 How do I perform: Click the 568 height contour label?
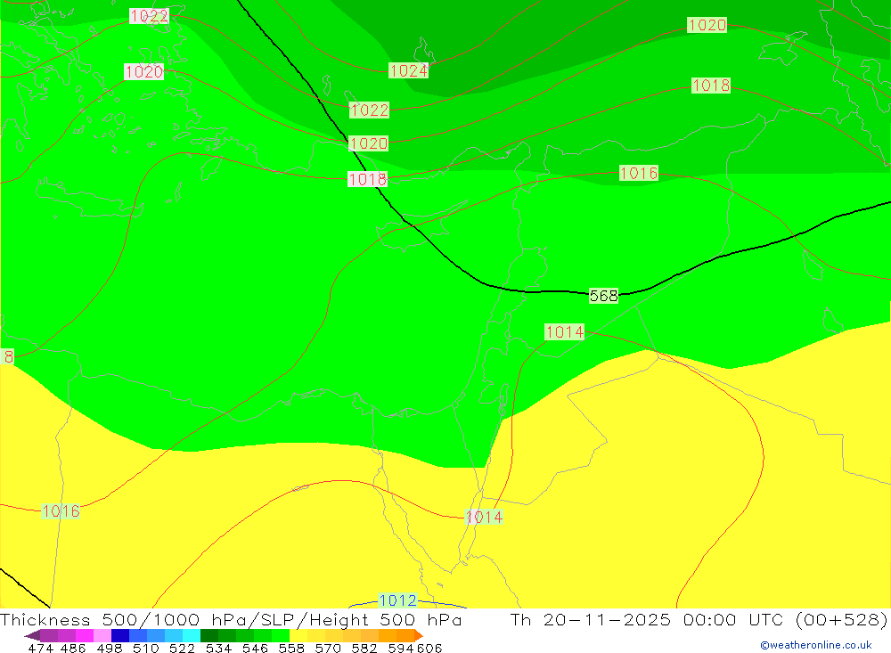603,296
